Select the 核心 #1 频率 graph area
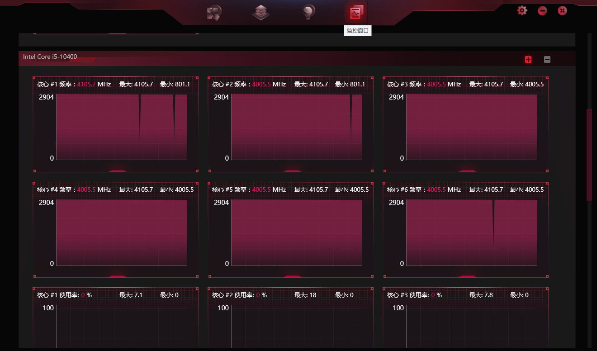597x351 pixels. coord(122,127)
